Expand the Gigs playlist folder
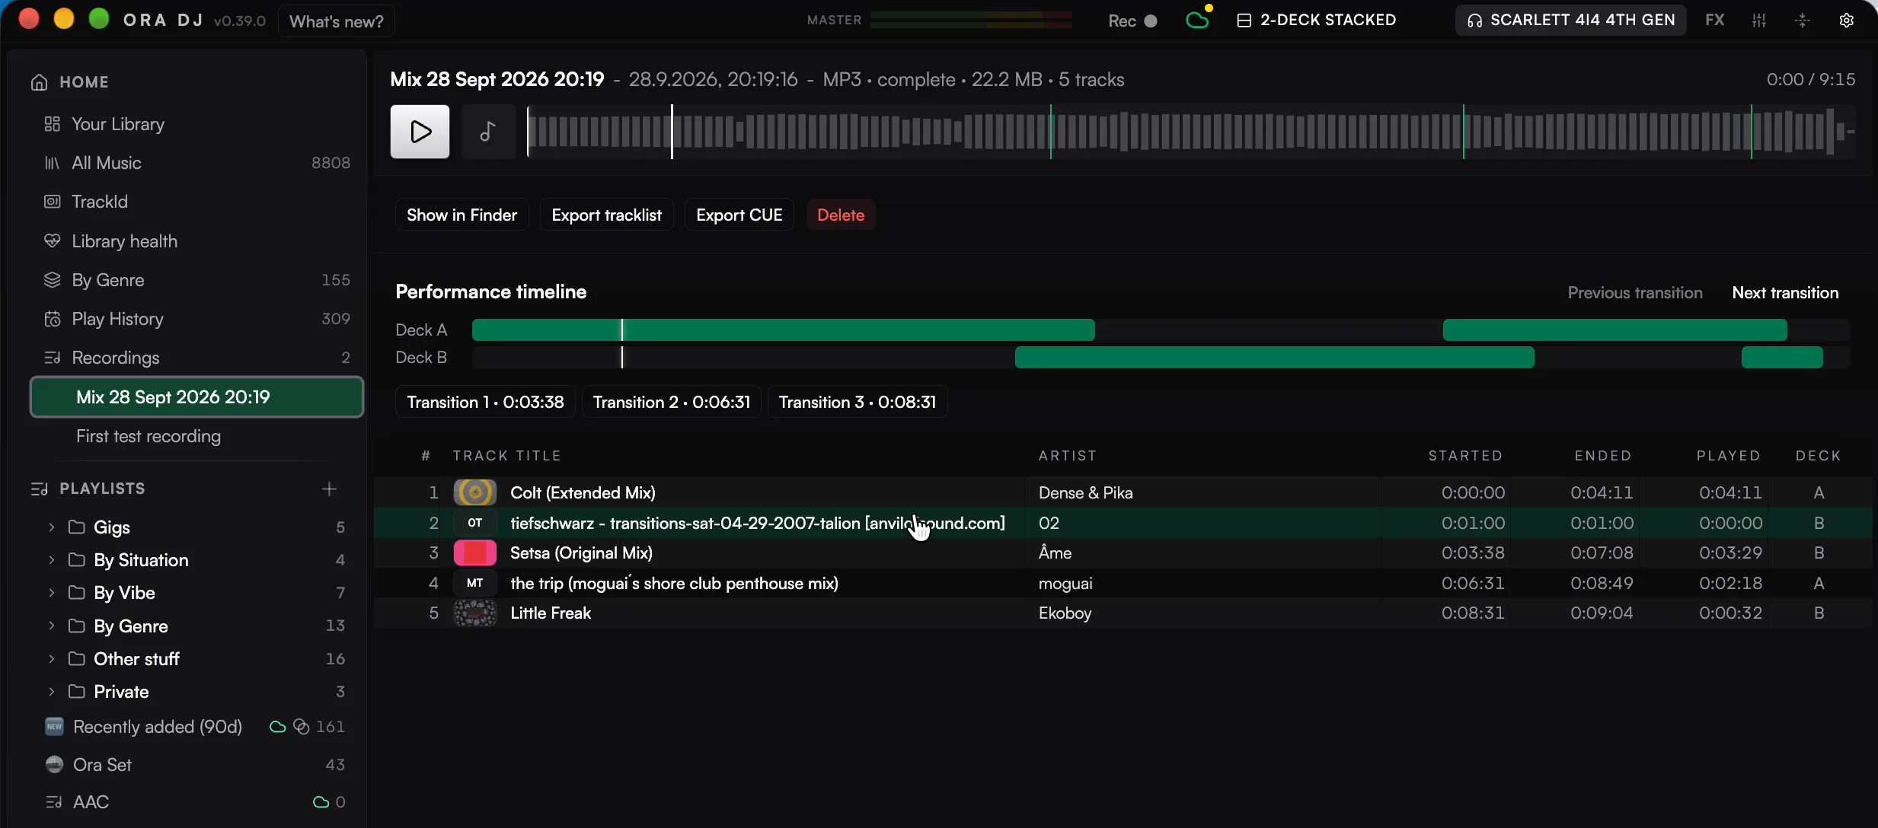The height and width of the screenshot is (828, 1878). coord(51,527)
